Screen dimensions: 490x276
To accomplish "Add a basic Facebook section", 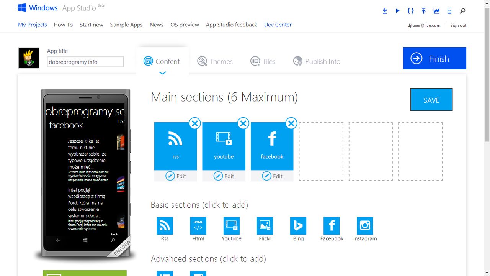I will tap(332, 229).
